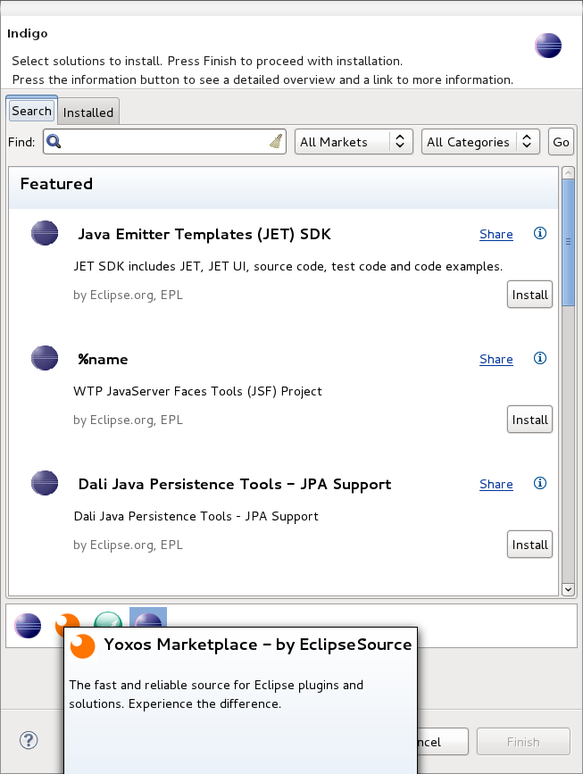Click the Go search button
583x774 pixels.
[561, 142]
